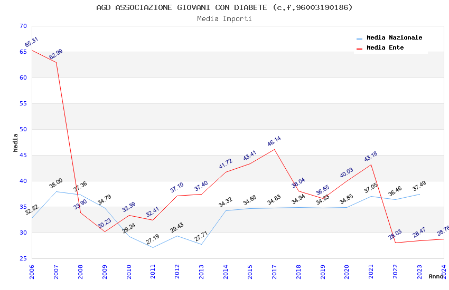449x290 pixels.
Task: Click the 2008 x-axis year label
Action: 80,272
